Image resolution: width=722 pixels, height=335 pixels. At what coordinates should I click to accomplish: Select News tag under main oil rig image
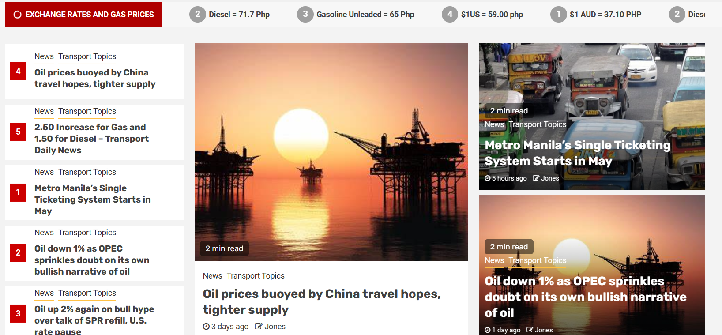pos(212,276)
